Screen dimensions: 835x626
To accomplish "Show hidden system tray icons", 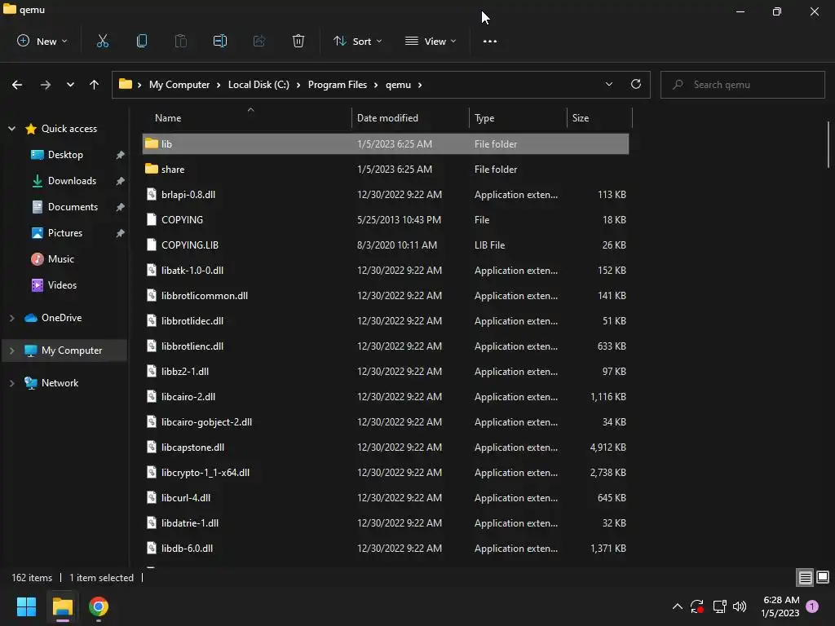I will (x=678, y=606).
